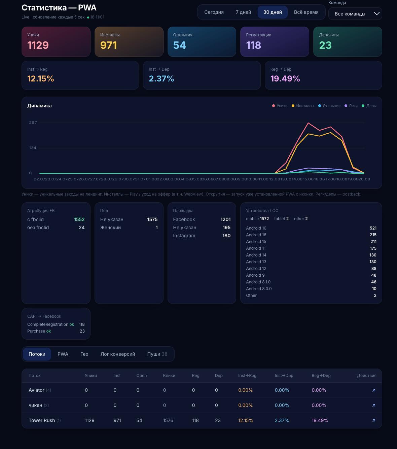This screenshot has height=449, width=397.
Task: Switch to the Лог конверсий tab
Action: [118, 354]
